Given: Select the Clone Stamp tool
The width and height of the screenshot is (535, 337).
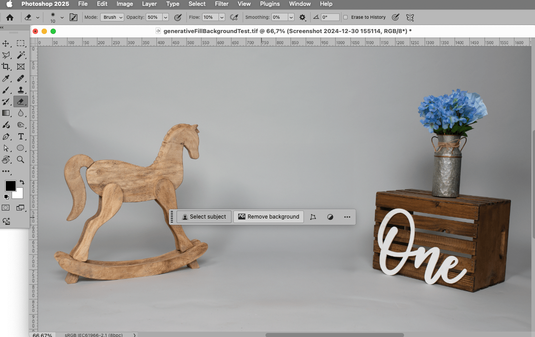Looking at the screenshot, I should [x=21, y=90].
